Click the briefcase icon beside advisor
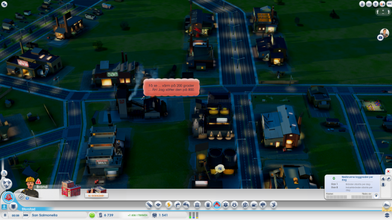Screen dimensions: 392x220 coord(381,38)
